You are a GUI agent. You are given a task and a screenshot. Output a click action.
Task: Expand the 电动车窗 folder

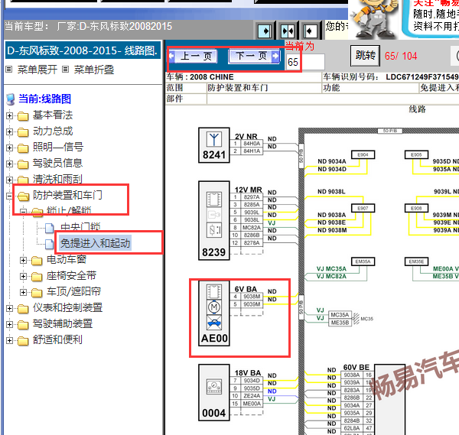click(24, 260)
